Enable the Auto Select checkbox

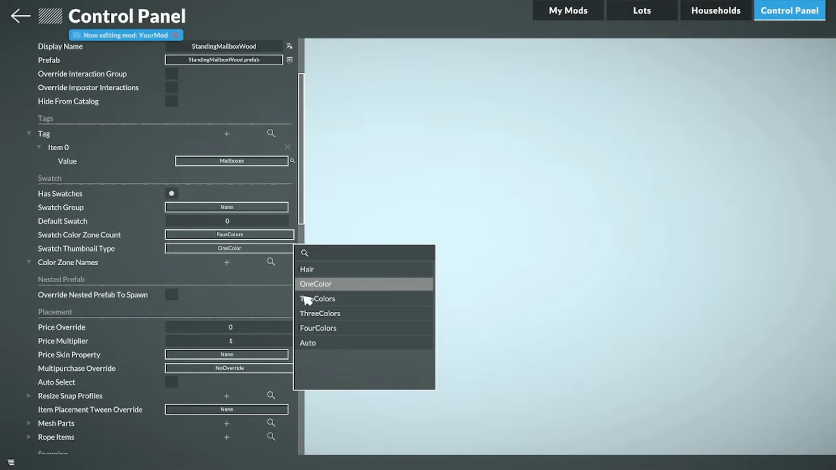pos(171,382)
